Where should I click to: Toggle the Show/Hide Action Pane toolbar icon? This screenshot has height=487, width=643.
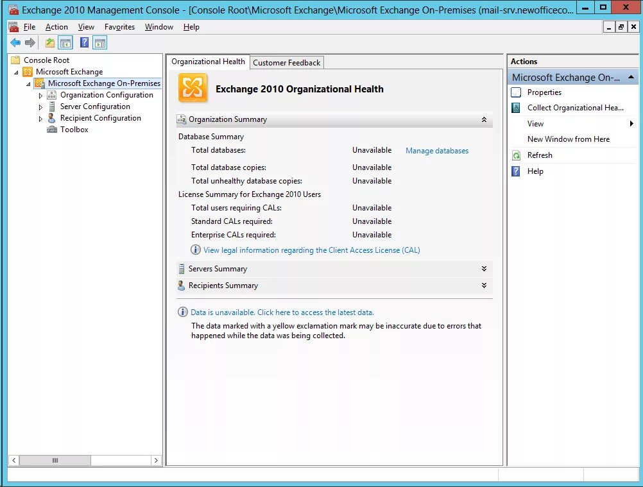[x=100, y=42]
